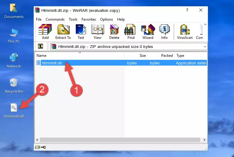The width and height of the screenshot is (234, 157).
Task: Click the Add toolbar icon
Action: point(45,32)
